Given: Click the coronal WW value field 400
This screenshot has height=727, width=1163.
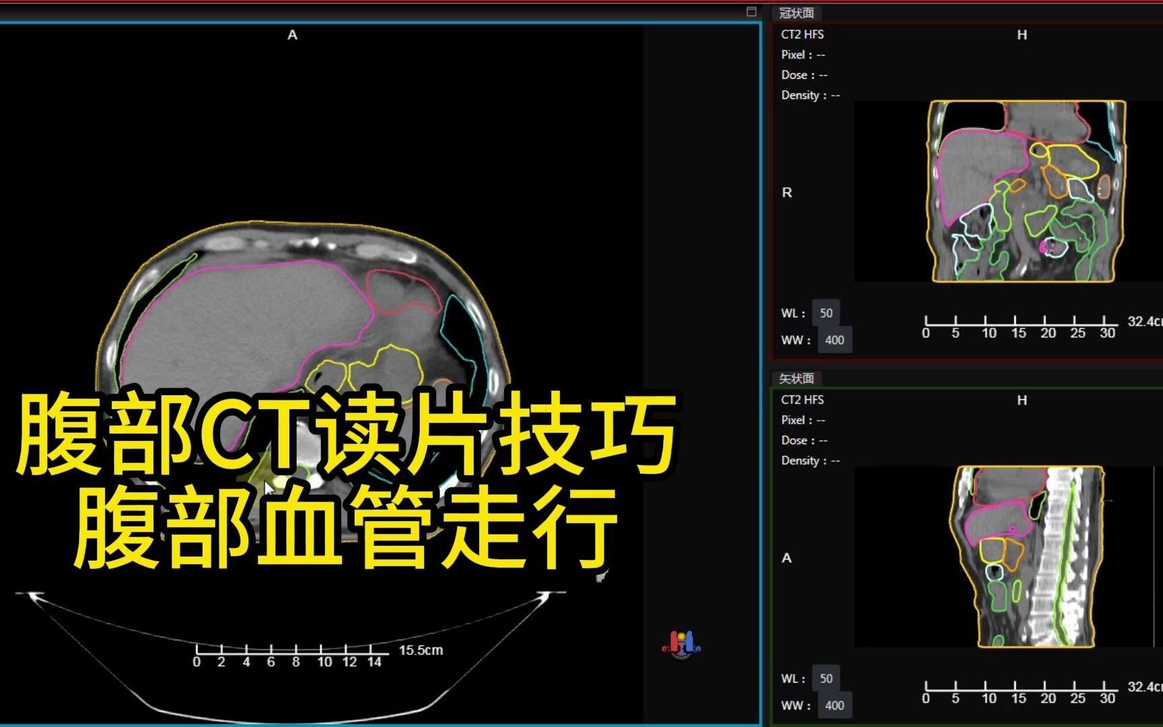Looking at the screenshot, I should pyautogui.click(x=835, y=340).
